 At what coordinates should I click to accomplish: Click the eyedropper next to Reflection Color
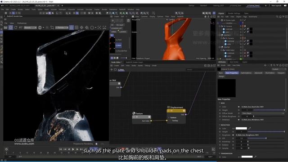tap(249, 128)
